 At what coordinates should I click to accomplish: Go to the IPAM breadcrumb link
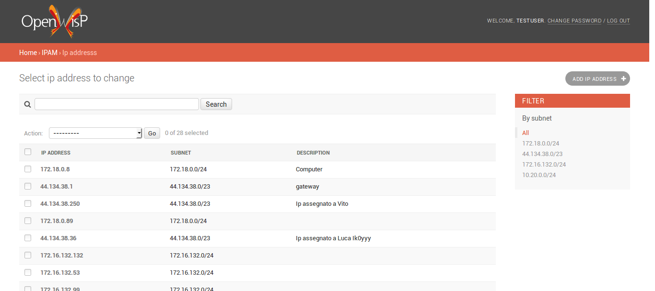click(x=49, y=53)
